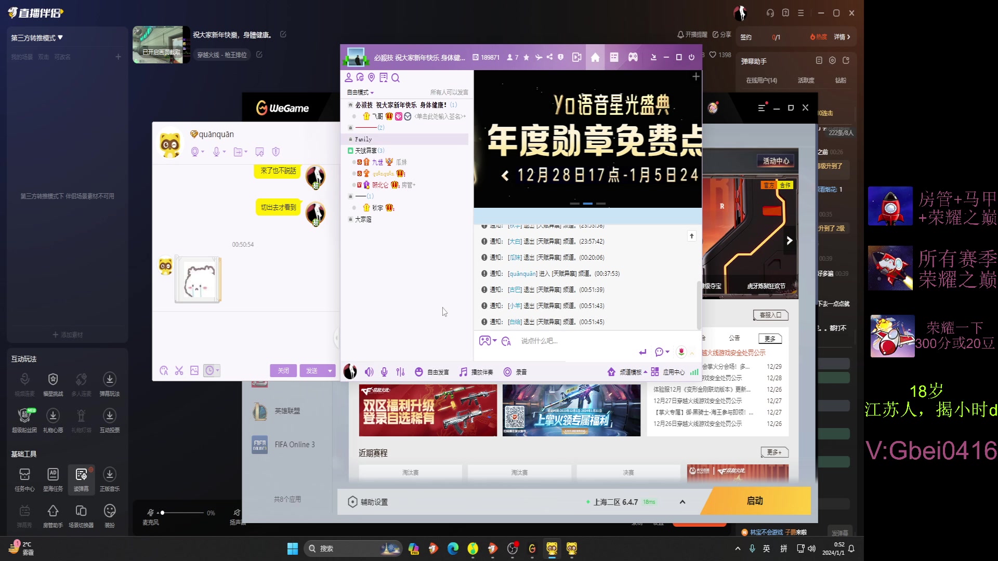Click the location pin icon above channel tree

point(371,77)
